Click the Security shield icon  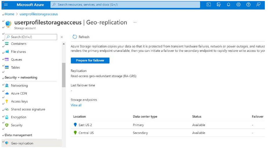(7, 125)
